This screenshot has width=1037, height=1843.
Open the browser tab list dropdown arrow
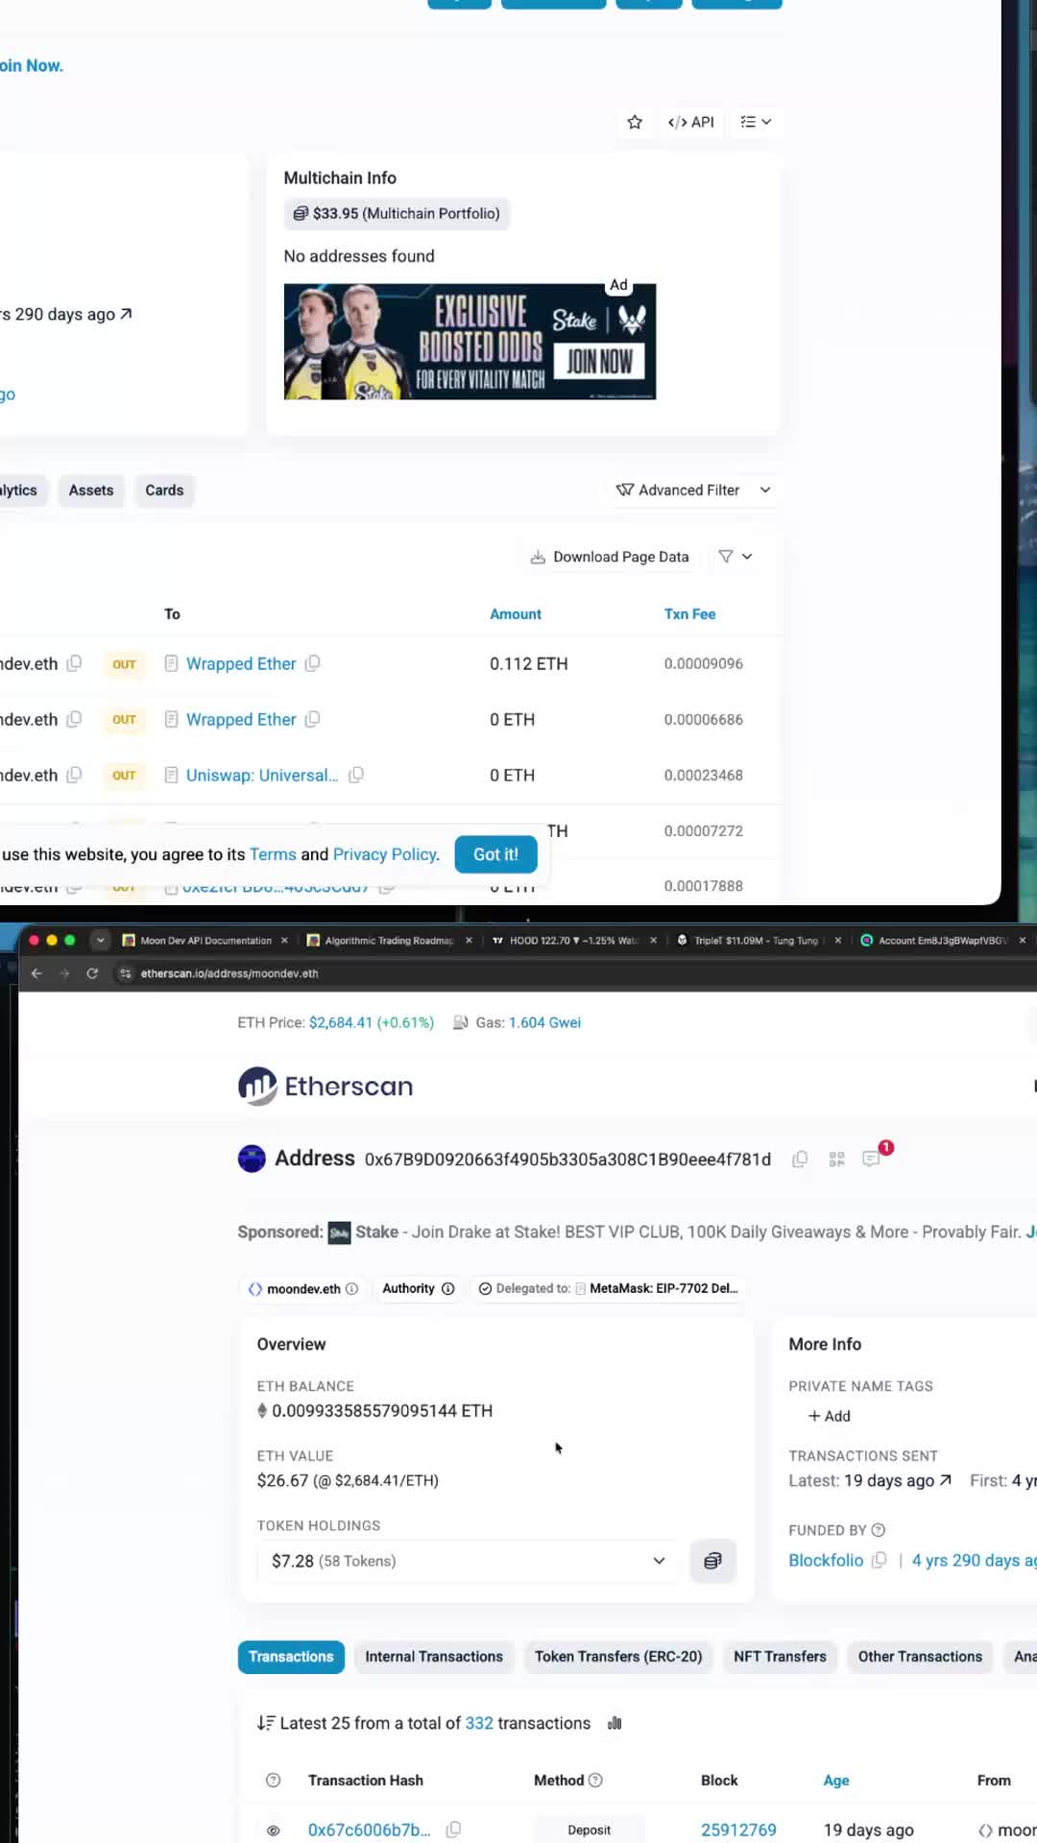coord(100,941)
